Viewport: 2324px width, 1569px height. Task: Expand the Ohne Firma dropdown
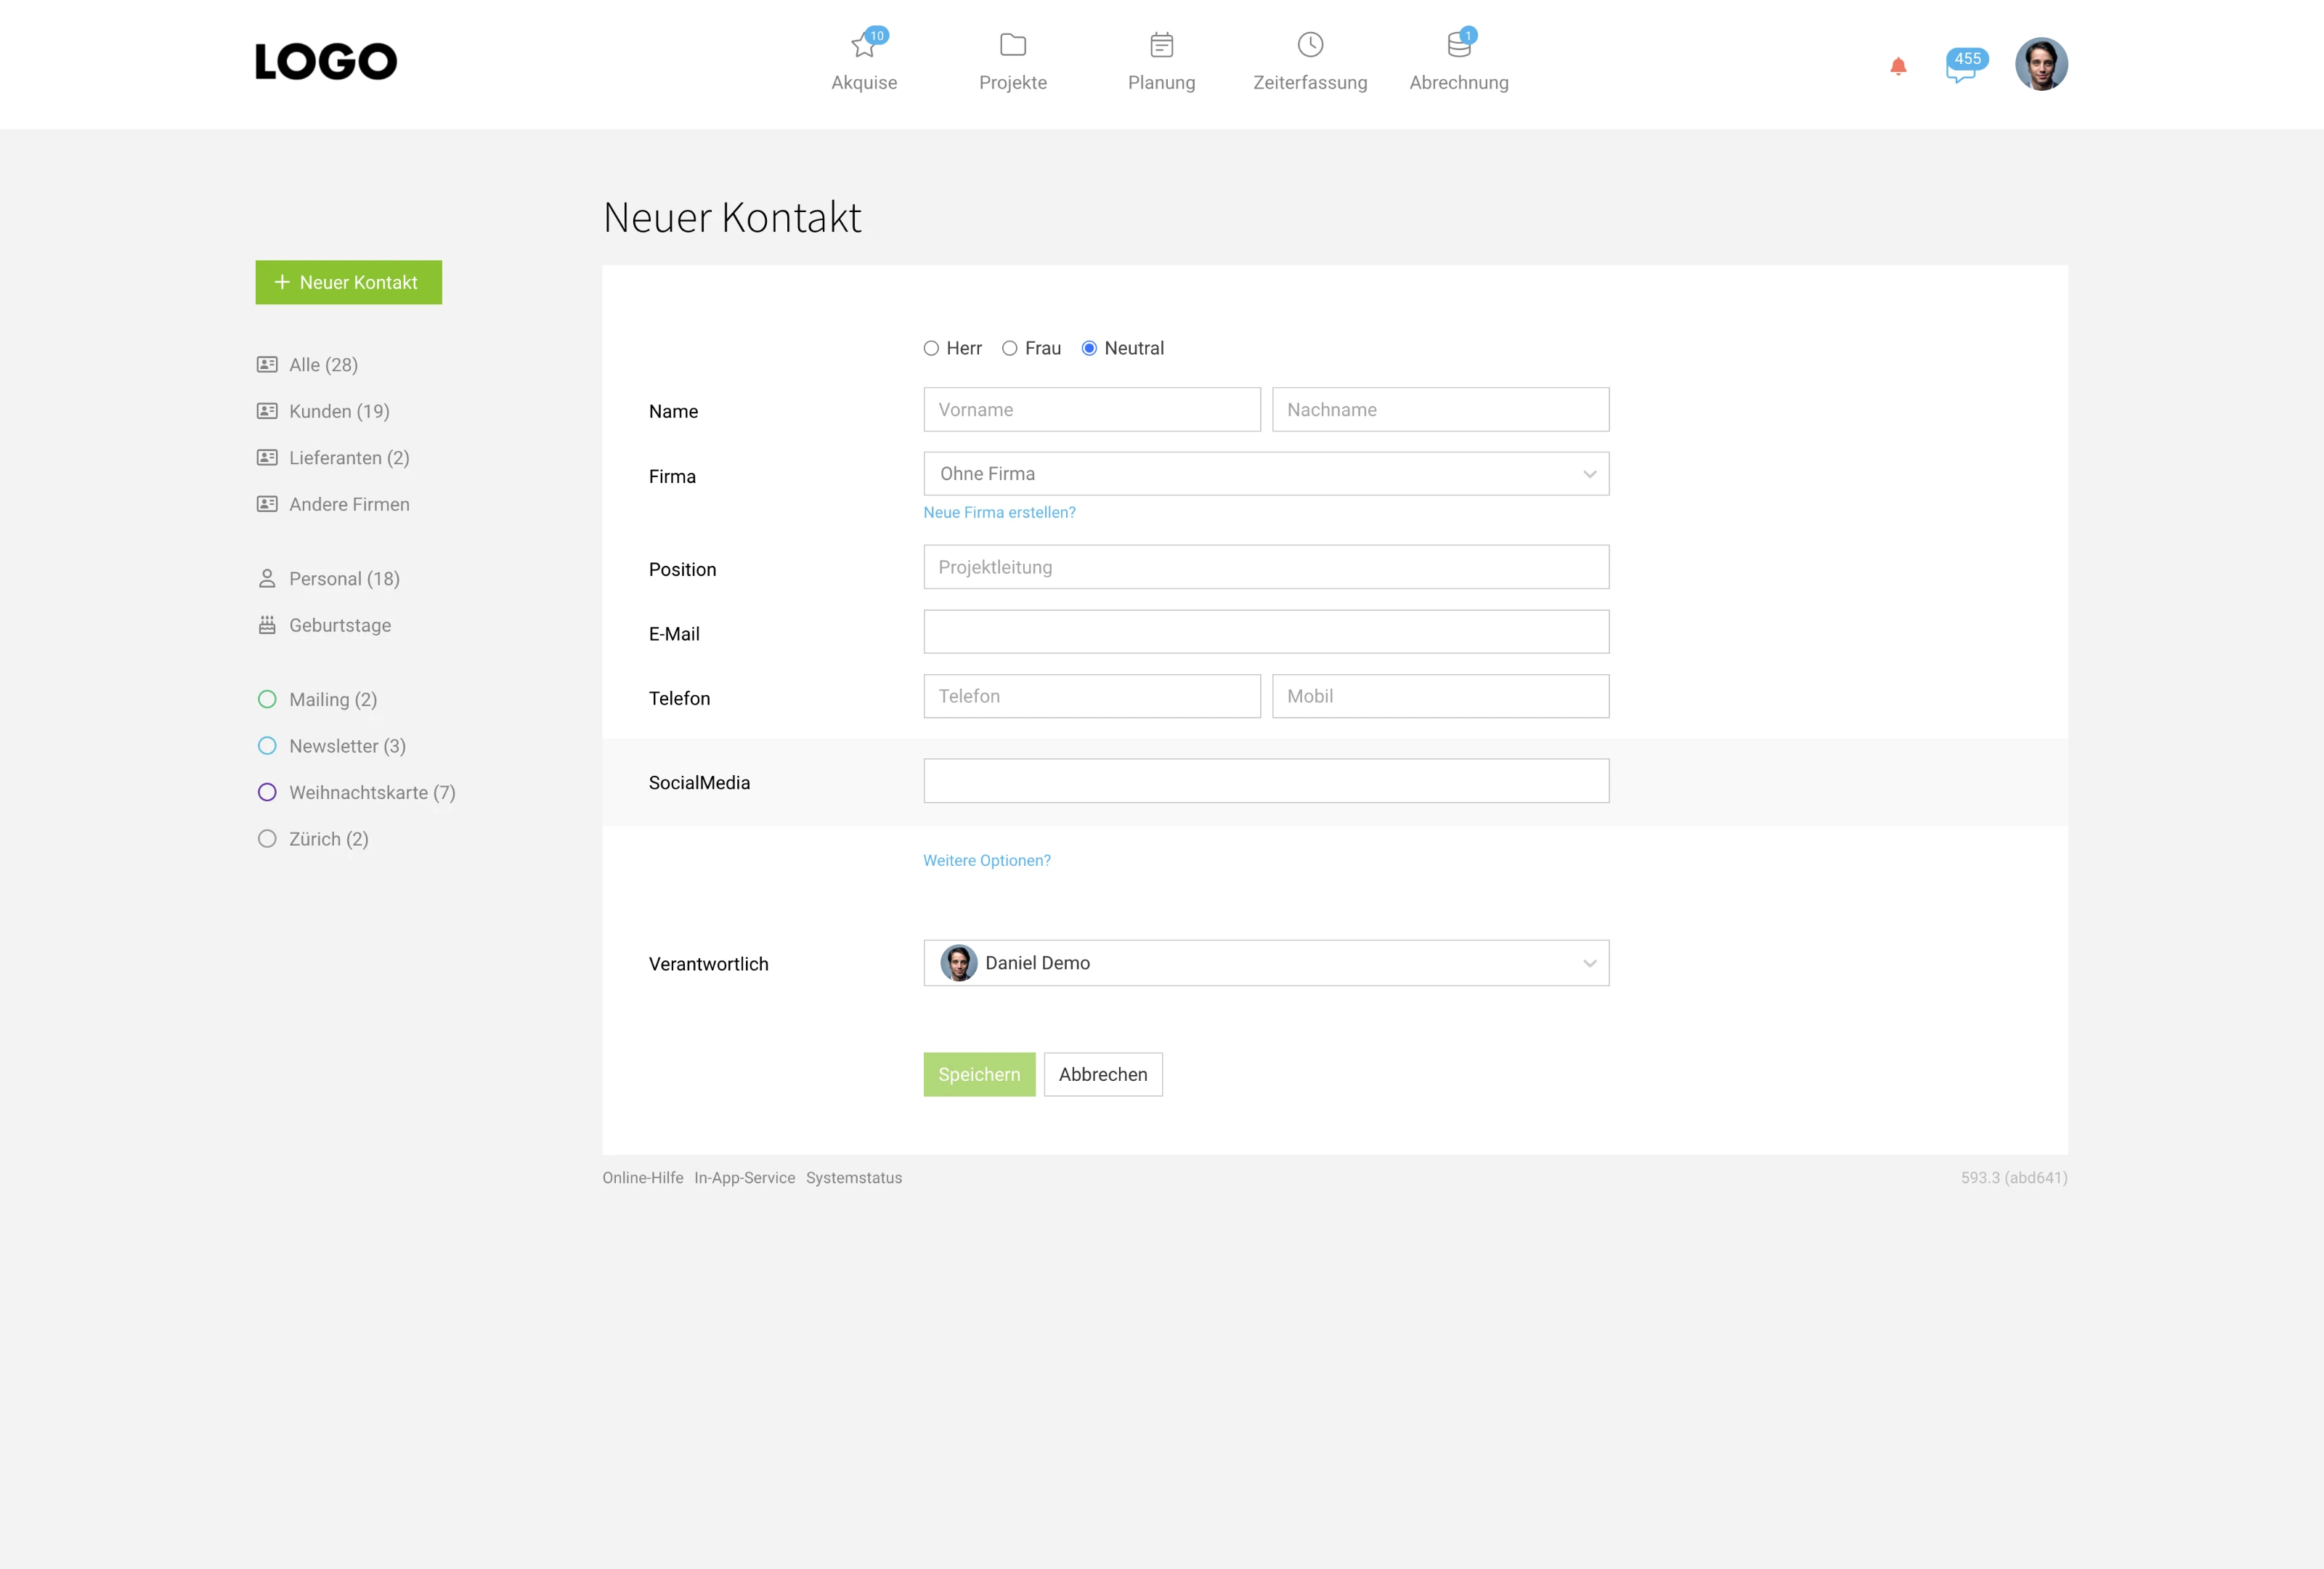click(x=1265, y=474)
